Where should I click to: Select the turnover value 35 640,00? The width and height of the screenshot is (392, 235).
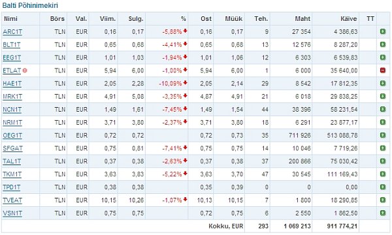pos(344,70)
